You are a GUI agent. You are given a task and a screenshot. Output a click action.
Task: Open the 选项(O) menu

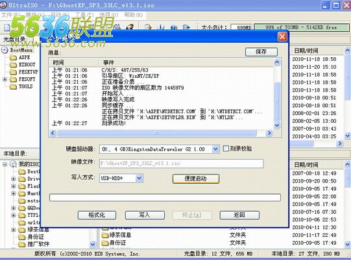click(108, 15)
